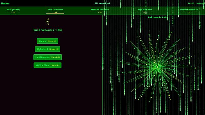205x115 pixels.
Task: Click the 00:02 timer readout
Action: coord(191,3)
